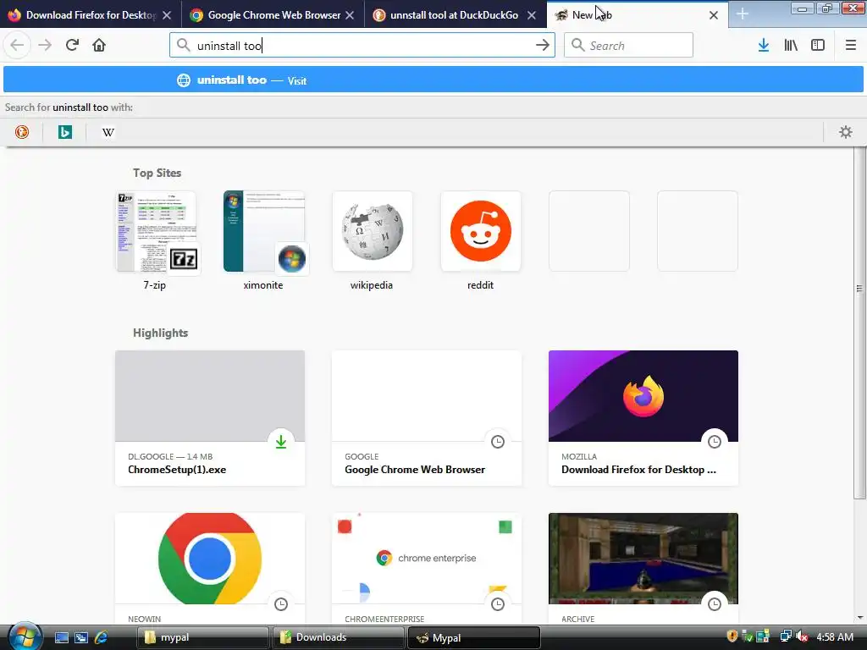
Task: Click the page vertical scrollbar thumb
Action: pos(859,323)
